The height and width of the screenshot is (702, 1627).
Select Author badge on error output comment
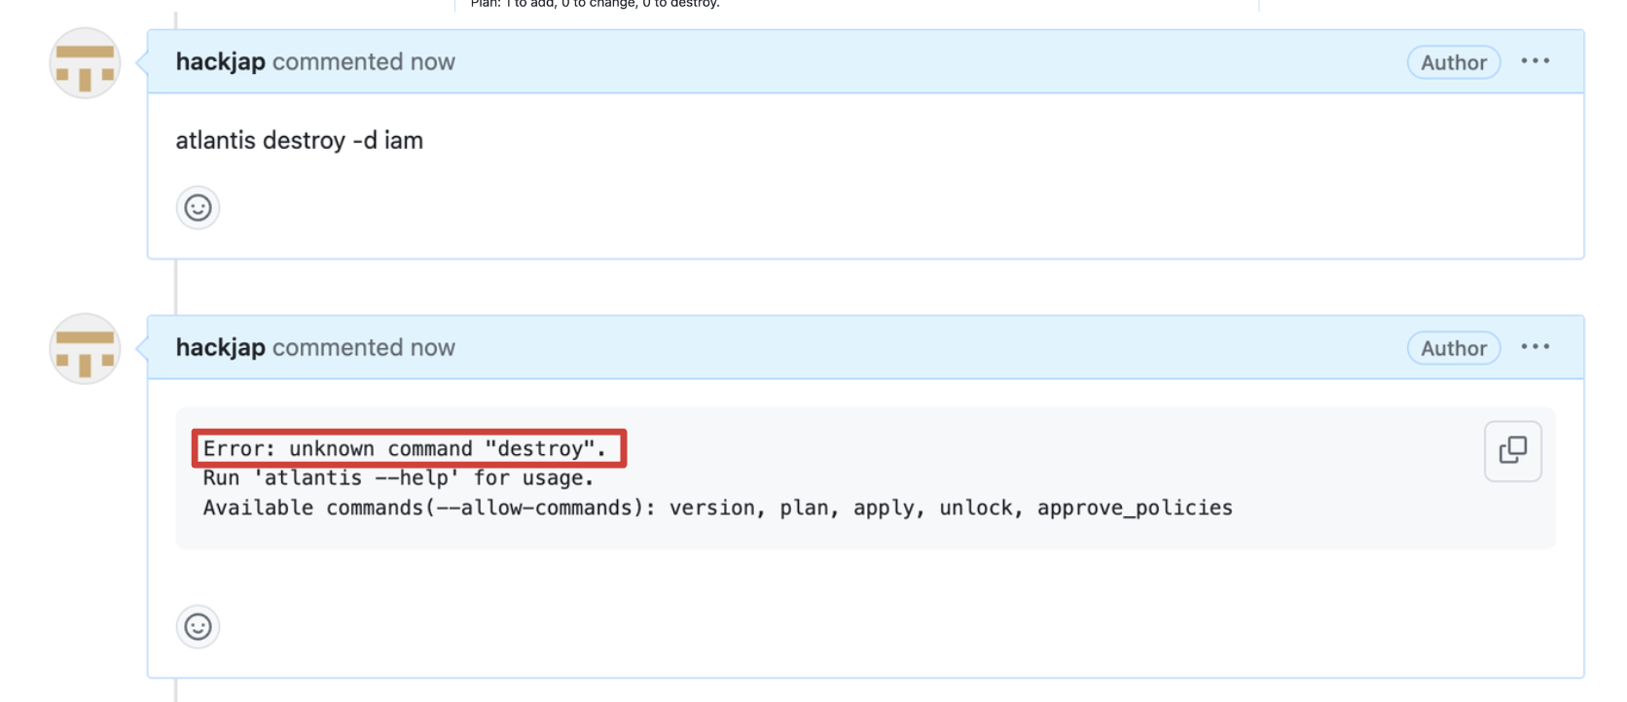[1454, 348]
